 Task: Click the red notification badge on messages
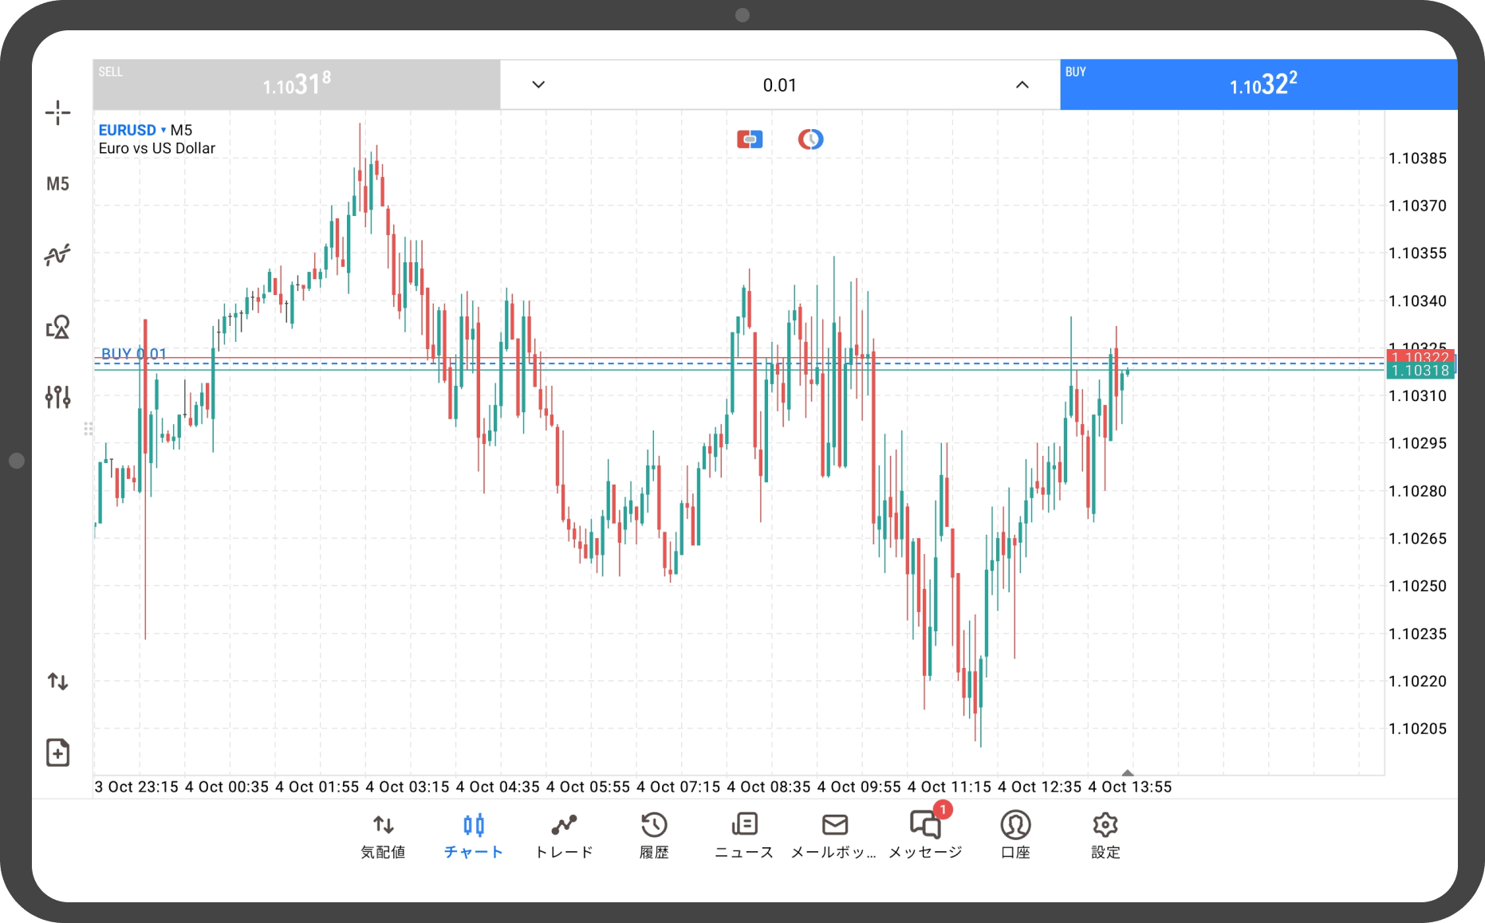pos(943,810)
